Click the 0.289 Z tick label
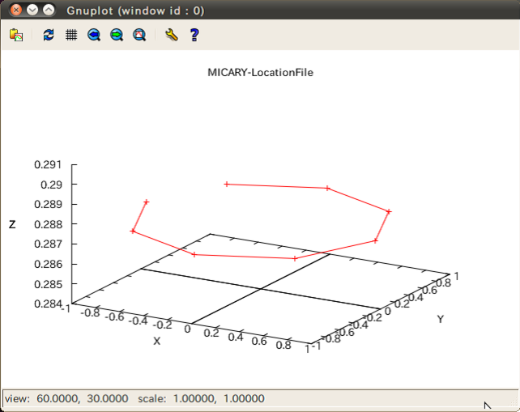Screen dimensions: 520x412 [48, 204]
